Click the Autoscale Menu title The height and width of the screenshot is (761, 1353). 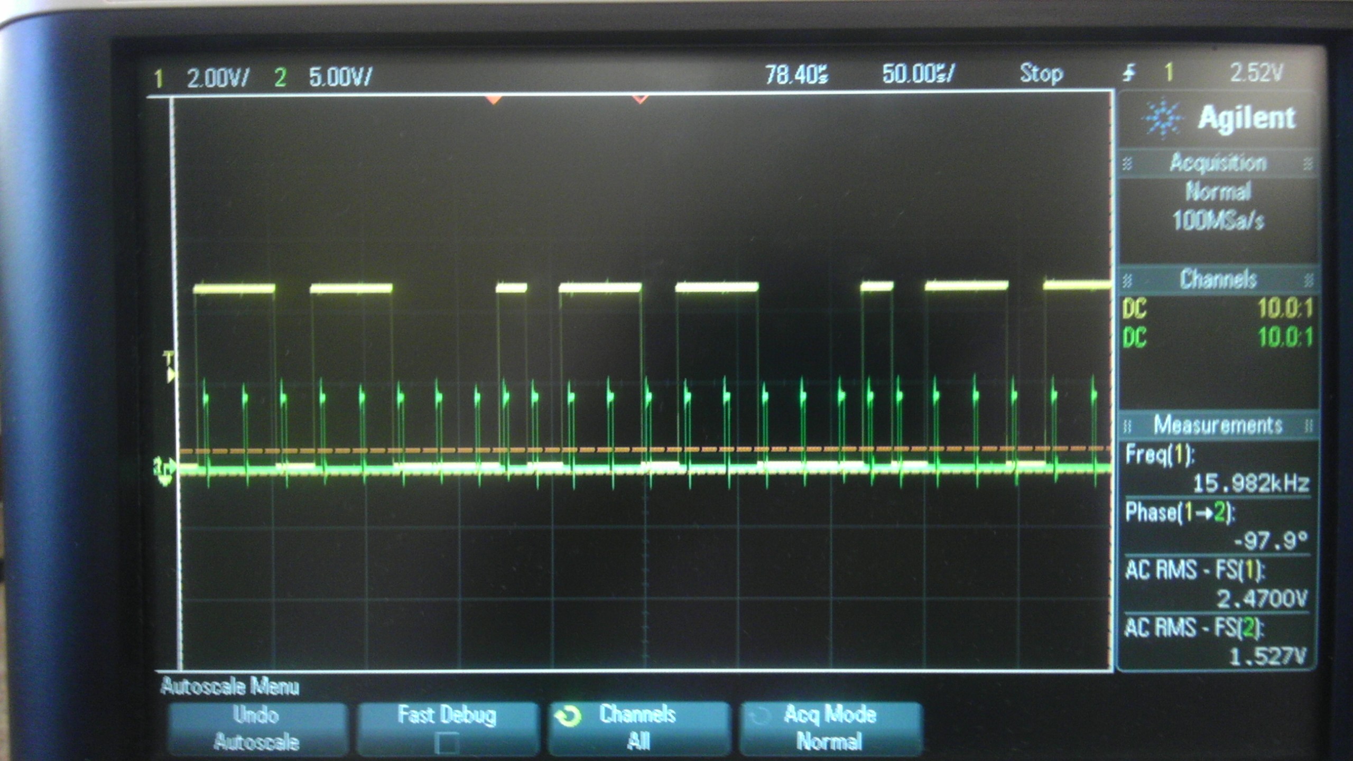point(230,686)
